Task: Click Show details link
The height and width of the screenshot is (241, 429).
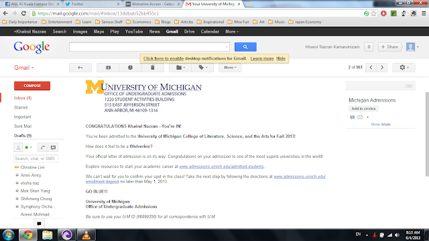Action: [x=381, y=125]
